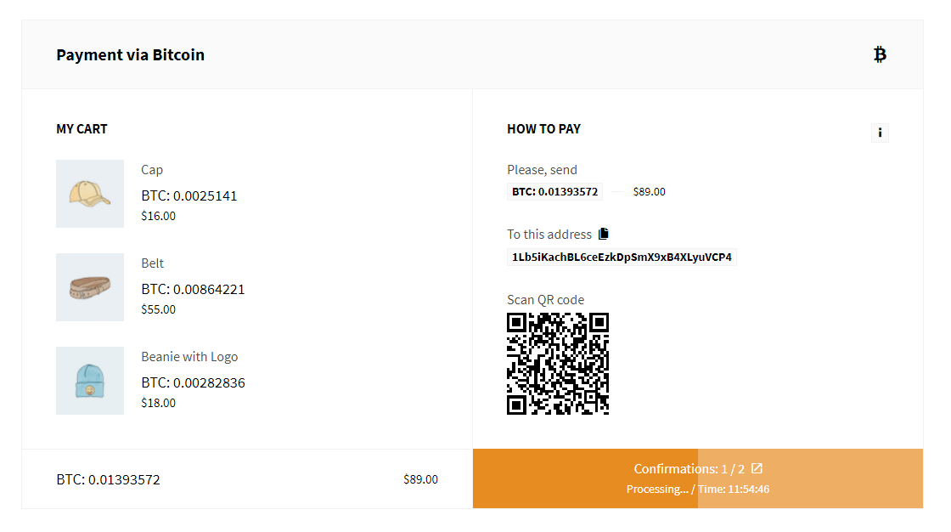Click the payment QR code
The width and height of the screenshot is (951, 532).
coord(558,364)
